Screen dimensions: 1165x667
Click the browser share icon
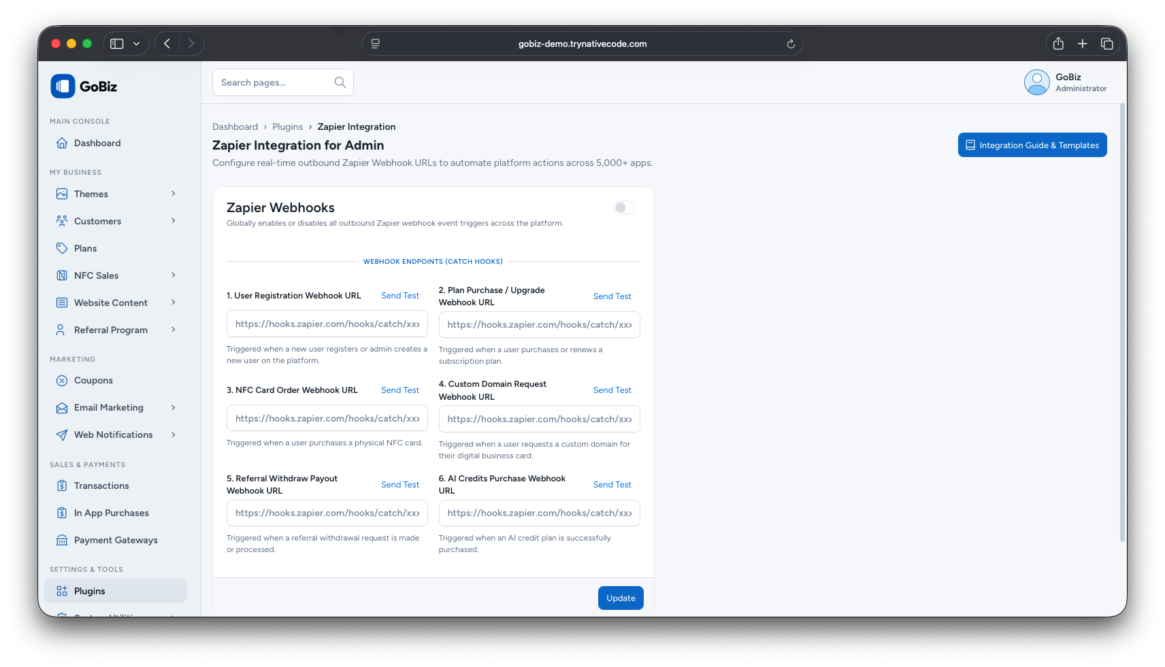(1058, 44)
